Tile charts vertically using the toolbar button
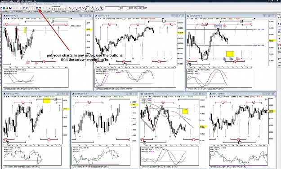This screenshot has height=169, width=281. tap(40, 8)
